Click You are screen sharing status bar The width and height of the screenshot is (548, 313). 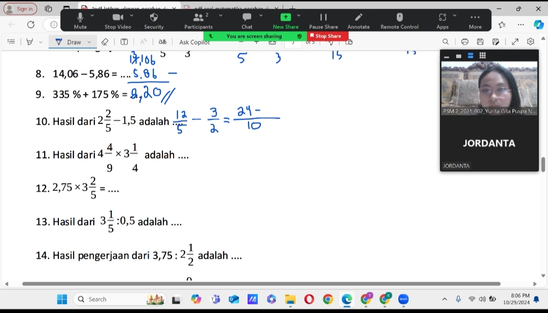pyautogui.click(x=254, y=36)
